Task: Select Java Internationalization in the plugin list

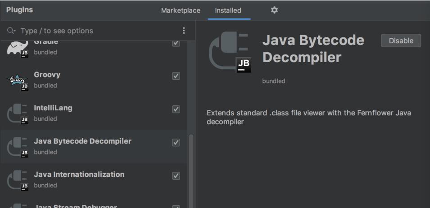Action: point(79,175)
